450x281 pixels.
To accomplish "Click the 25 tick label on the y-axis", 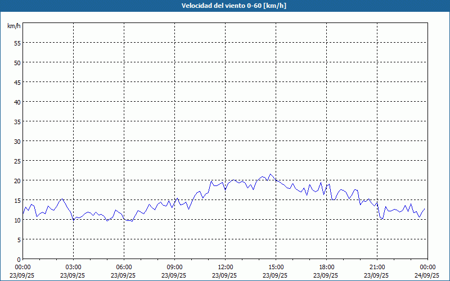I will tap(17, 161).
